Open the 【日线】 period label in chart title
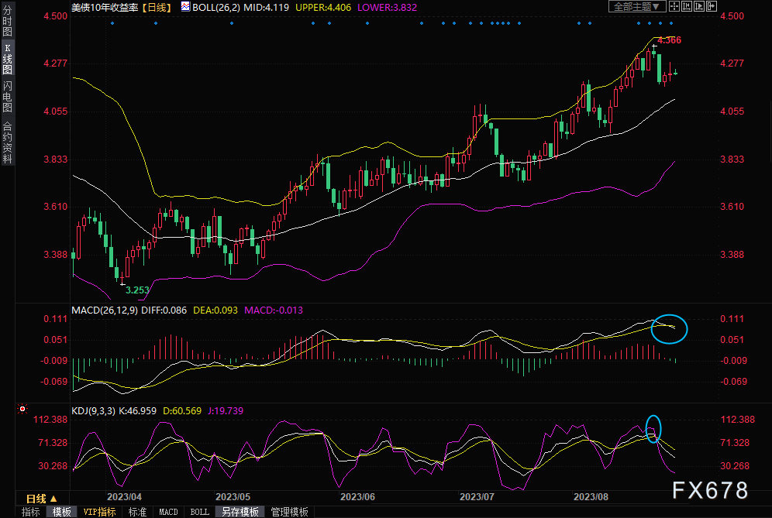Screen dimensions: 772x518 tap(156, 6)
